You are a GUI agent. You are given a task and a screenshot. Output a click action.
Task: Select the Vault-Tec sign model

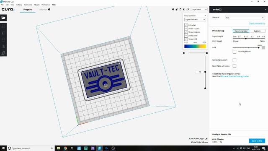pyautogui.click(x=104, y=79)
